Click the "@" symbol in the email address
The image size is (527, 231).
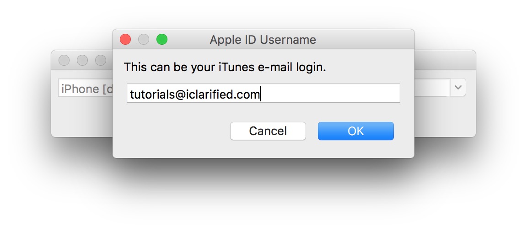(178, 94)
